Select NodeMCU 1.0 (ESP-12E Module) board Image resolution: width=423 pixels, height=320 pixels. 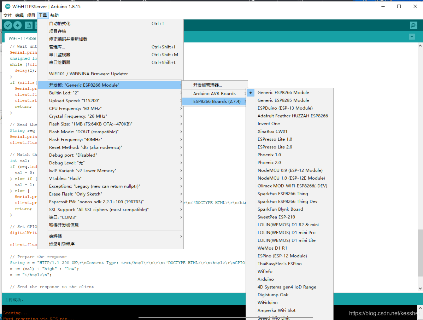tap(290, 178)
